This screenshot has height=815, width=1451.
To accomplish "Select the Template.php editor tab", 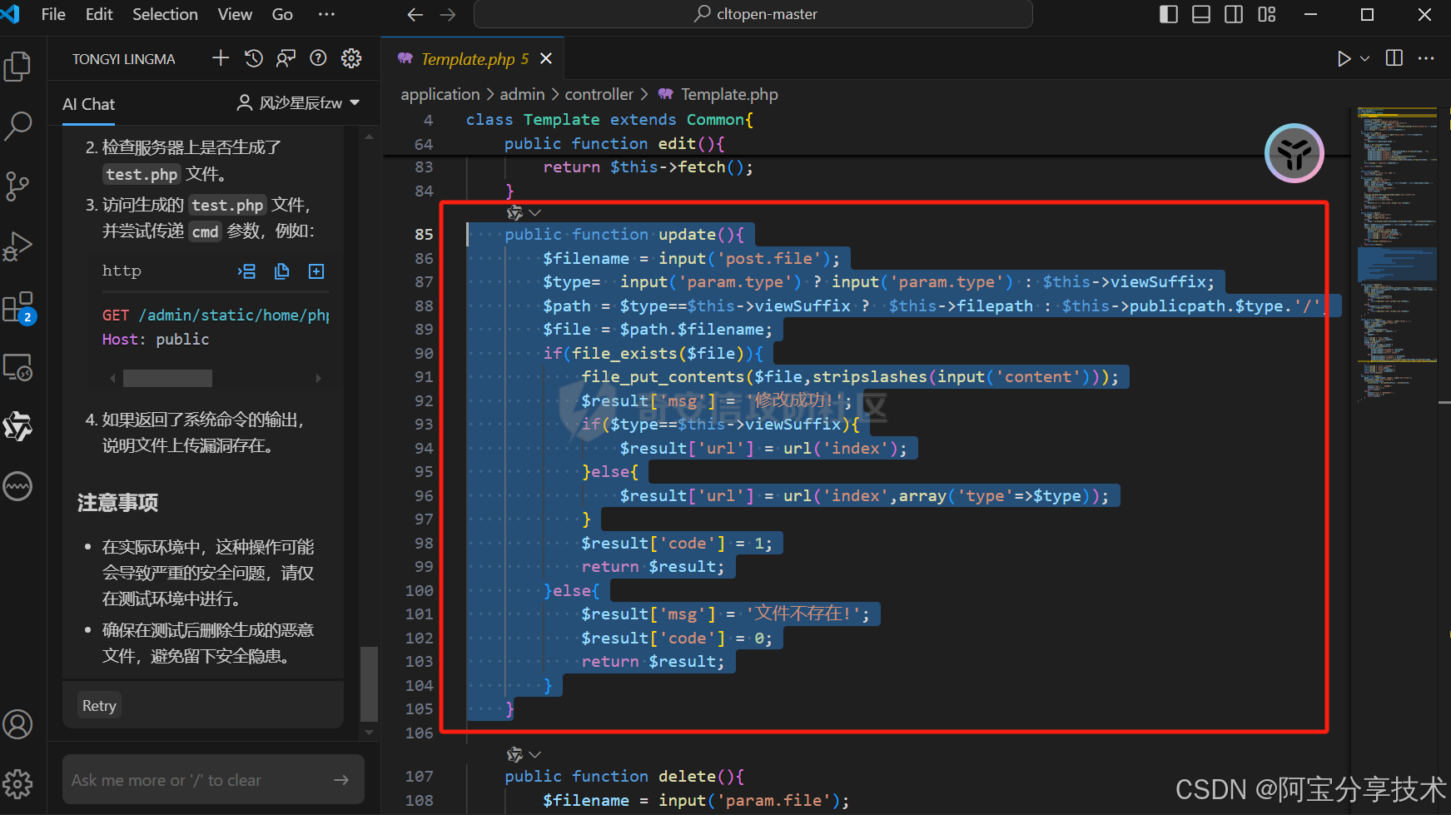I will pyautogui.click(x=474, y=58).
